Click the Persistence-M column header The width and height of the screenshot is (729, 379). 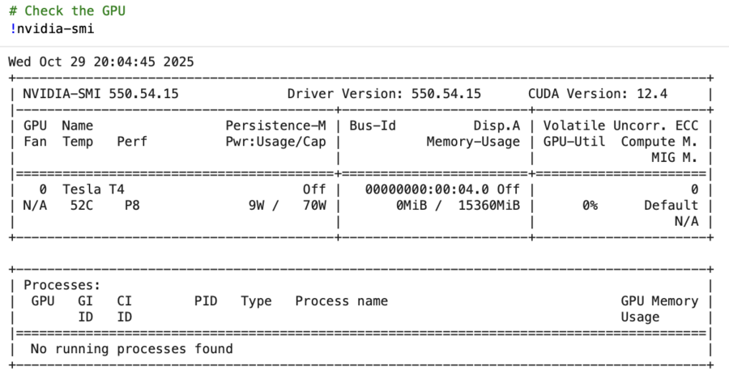275,126
